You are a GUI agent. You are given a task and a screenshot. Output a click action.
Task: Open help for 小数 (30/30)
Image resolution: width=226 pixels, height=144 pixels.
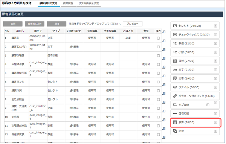(x=215, y=52)
